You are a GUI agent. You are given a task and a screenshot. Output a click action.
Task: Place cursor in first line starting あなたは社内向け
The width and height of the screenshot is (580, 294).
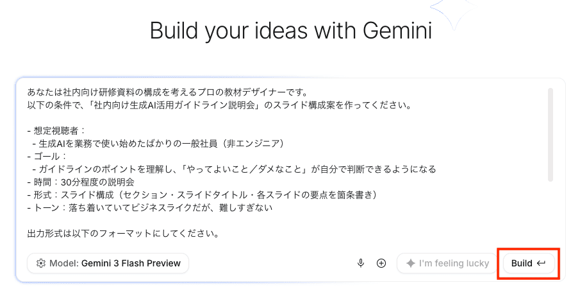[x=167, y=92]
